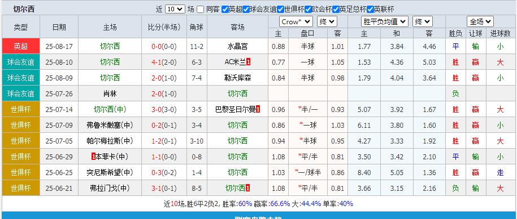The height and width of the screenshot is (219, 517).
Task: Click handicap 一球 on AC米兰 row
Action: 308,62
